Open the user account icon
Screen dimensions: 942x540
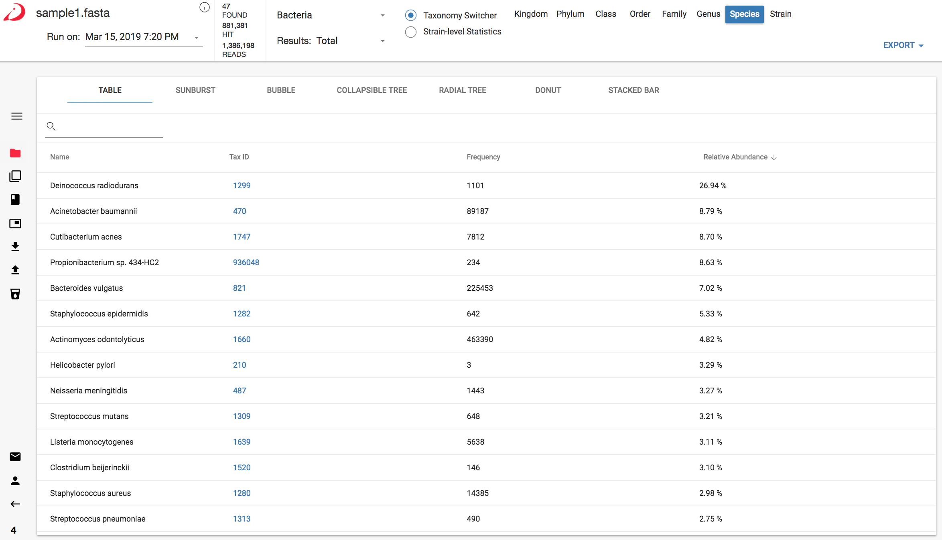(15, 481)
